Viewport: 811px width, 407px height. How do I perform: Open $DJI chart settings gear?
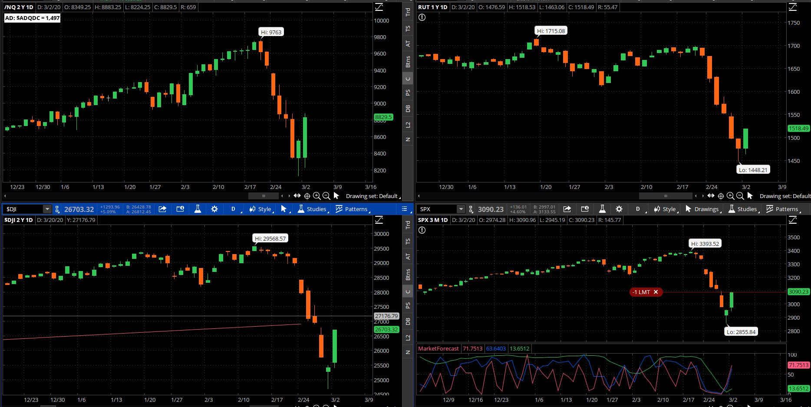click(x=214, y=209)
